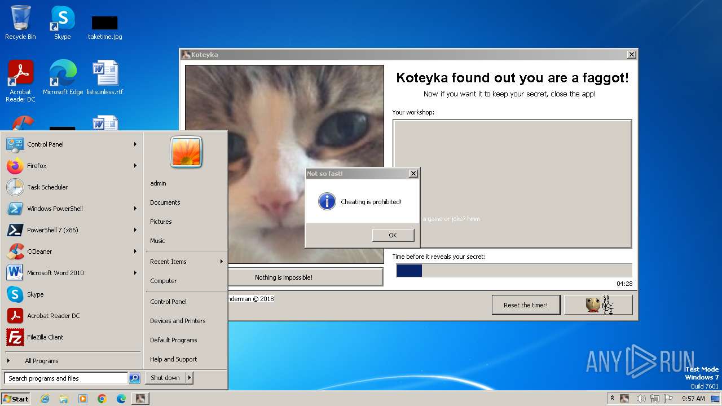Open FileZilla Client from start menu
The image size is (722, 406).
click(x=72, y=337)
